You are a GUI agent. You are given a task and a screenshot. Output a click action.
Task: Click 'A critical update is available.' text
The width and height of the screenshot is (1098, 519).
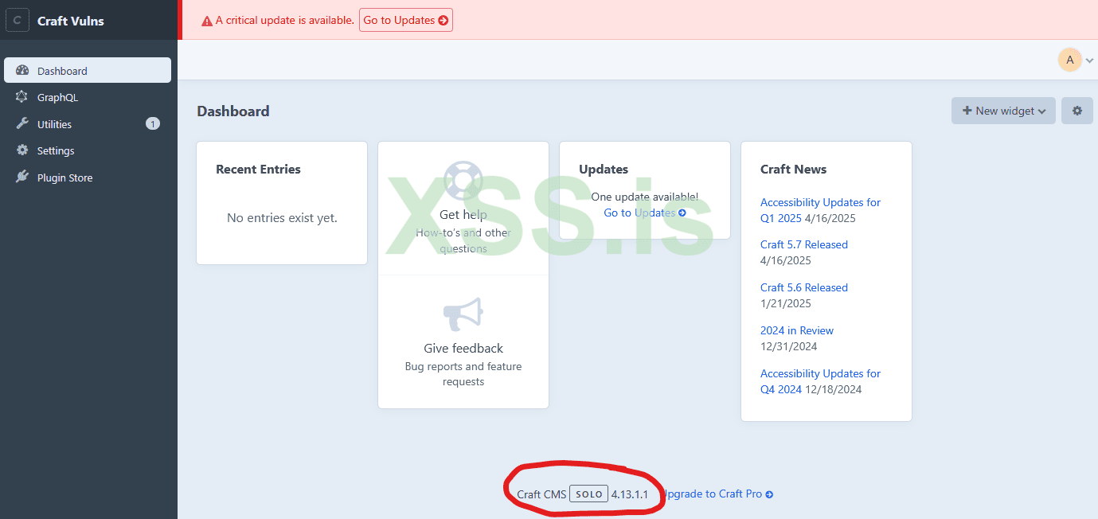285,20
